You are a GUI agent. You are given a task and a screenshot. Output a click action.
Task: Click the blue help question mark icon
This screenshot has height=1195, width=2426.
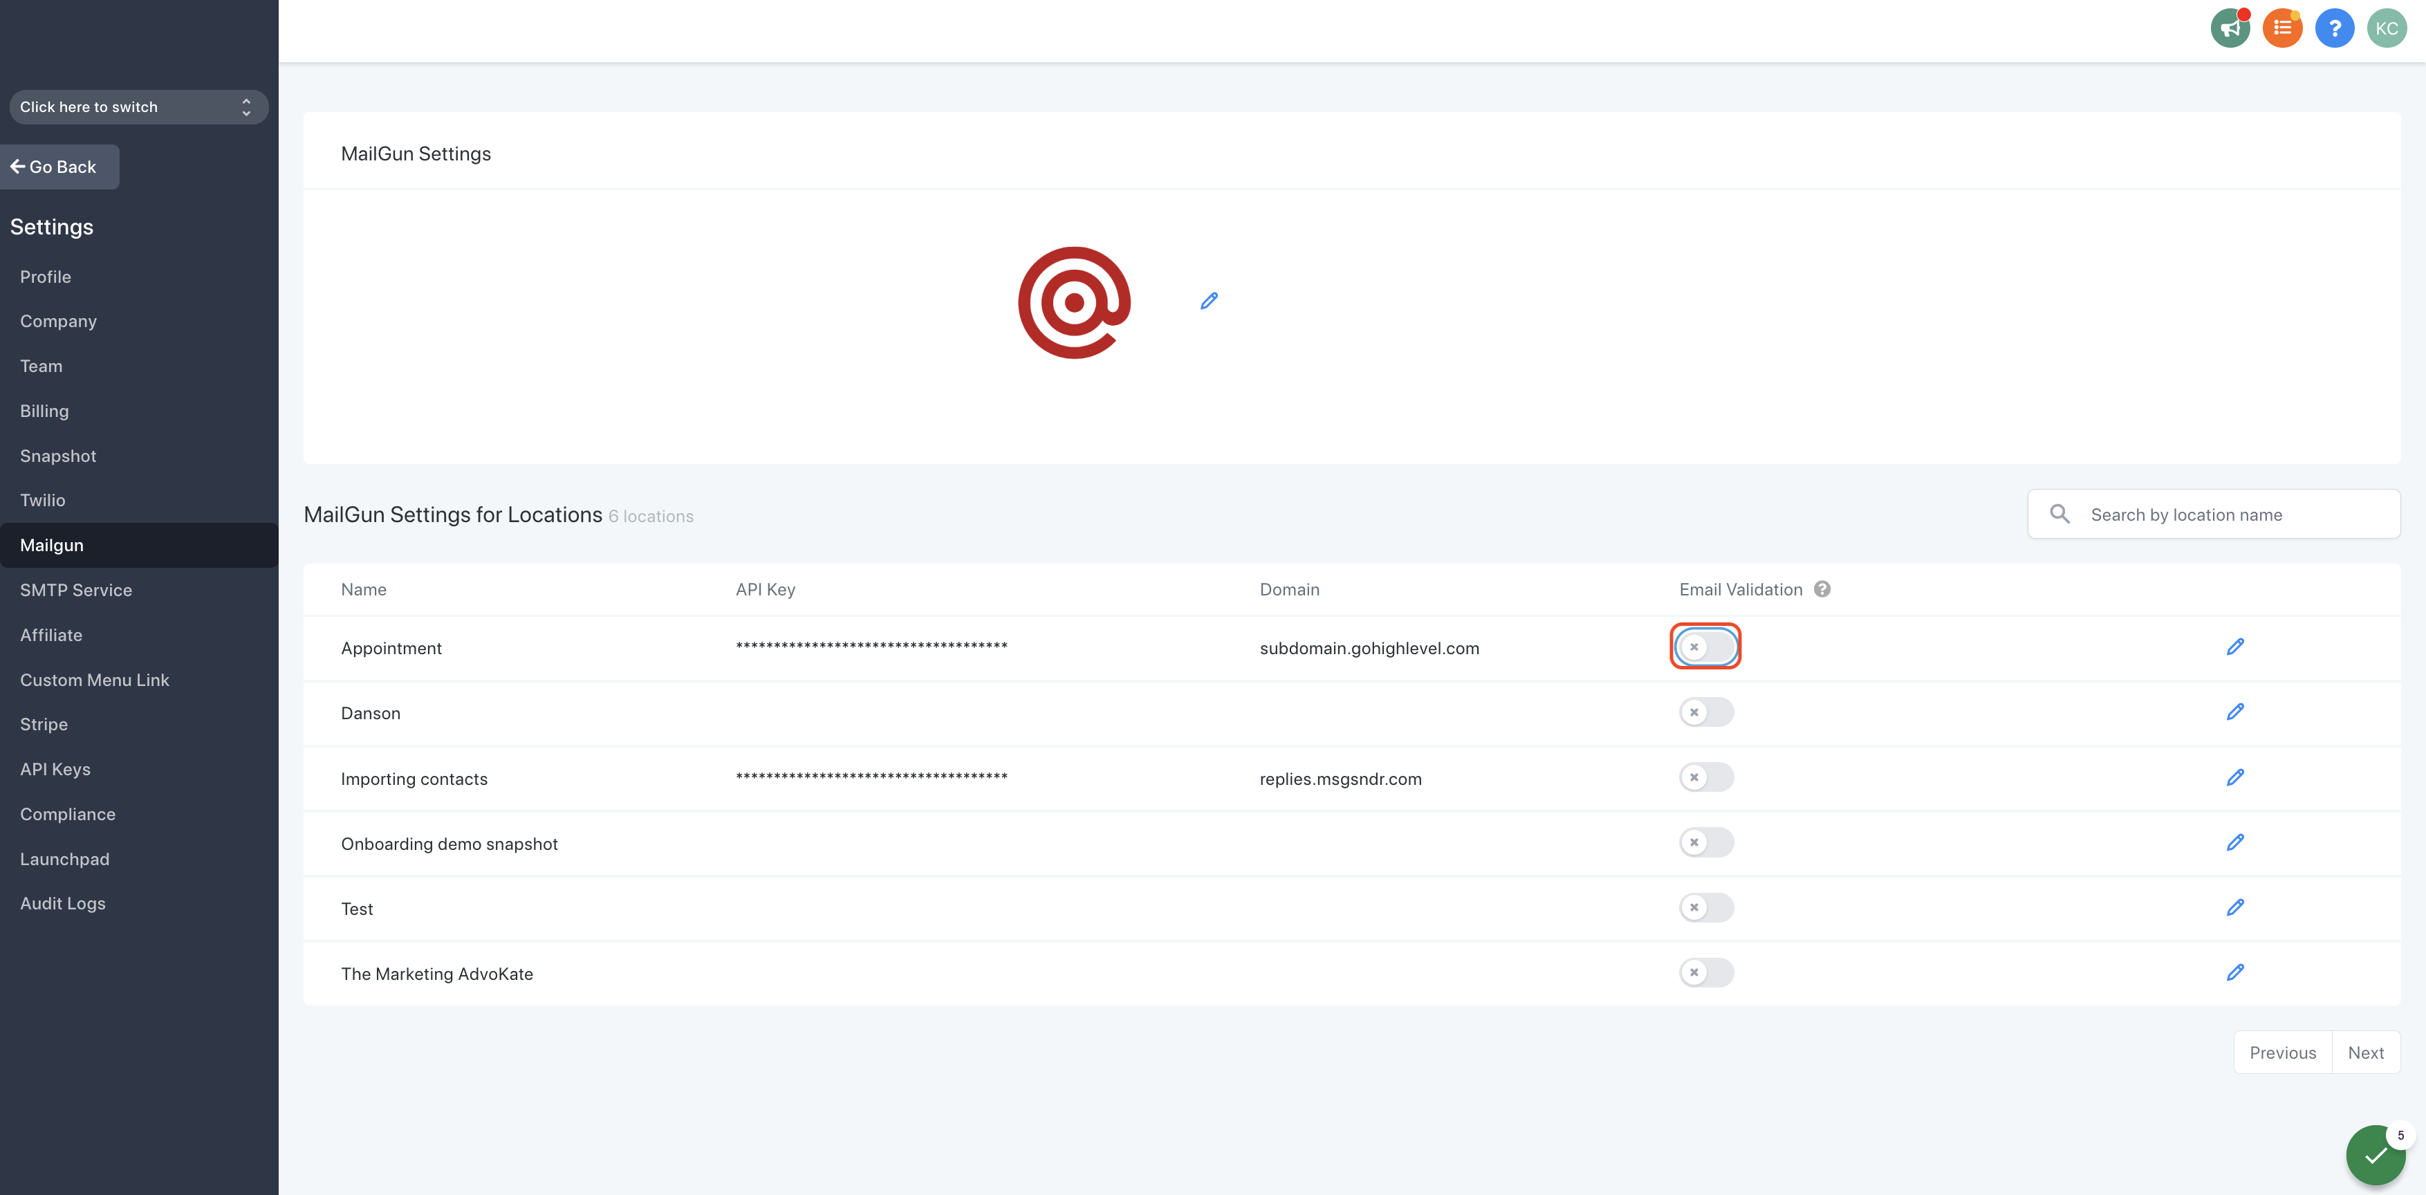[x=2334, y=28]
